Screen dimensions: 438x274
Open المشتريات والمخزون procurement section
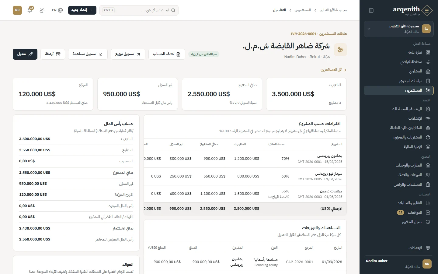pos(399,137)
